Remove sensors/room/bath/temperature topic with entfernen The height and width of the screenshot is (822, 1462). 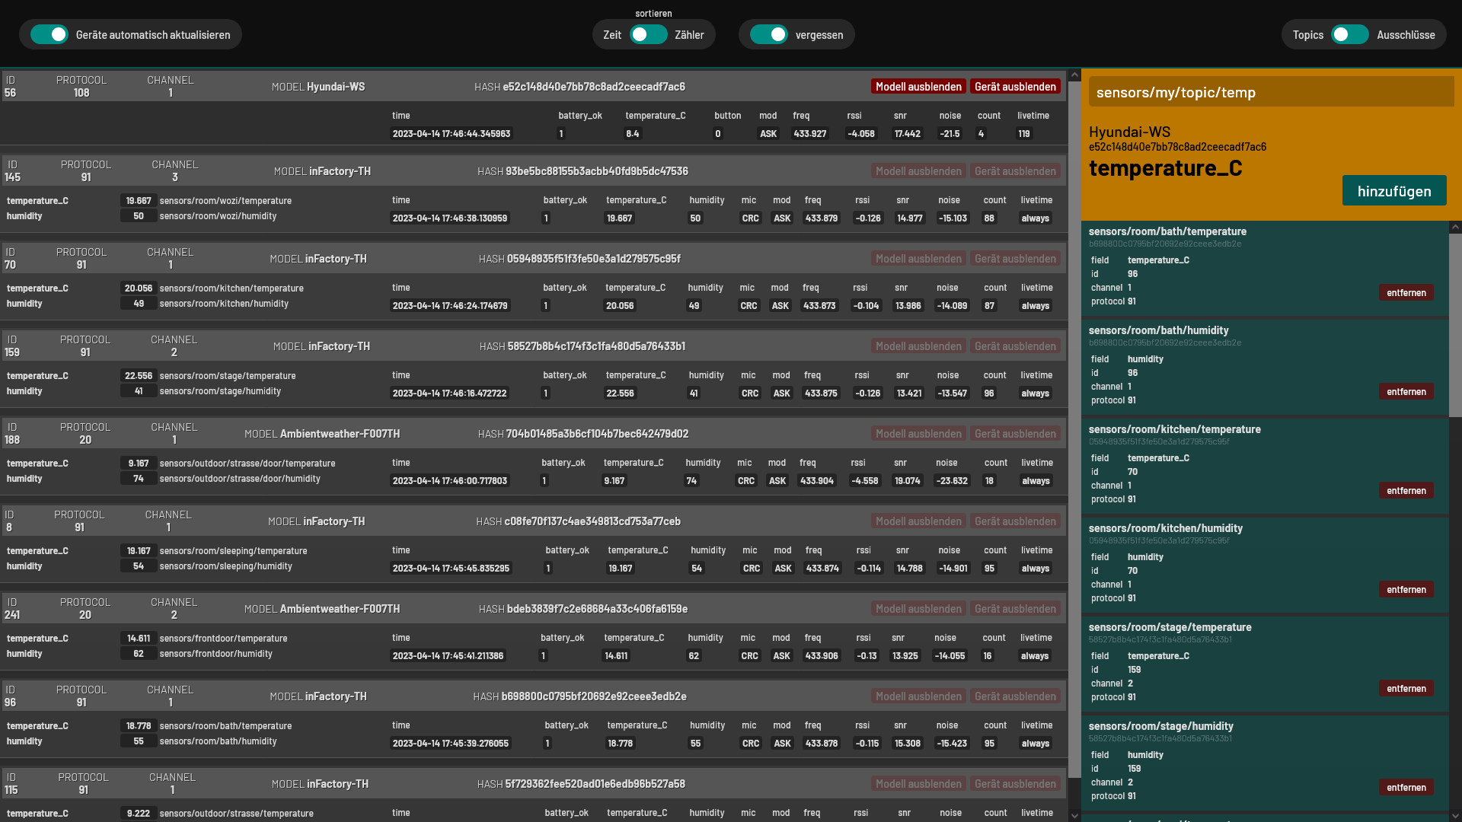click(x=1406, y=293)
